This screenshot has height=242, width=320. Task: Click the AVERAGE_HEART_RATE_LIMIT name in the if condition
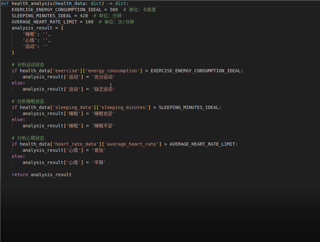202,144
